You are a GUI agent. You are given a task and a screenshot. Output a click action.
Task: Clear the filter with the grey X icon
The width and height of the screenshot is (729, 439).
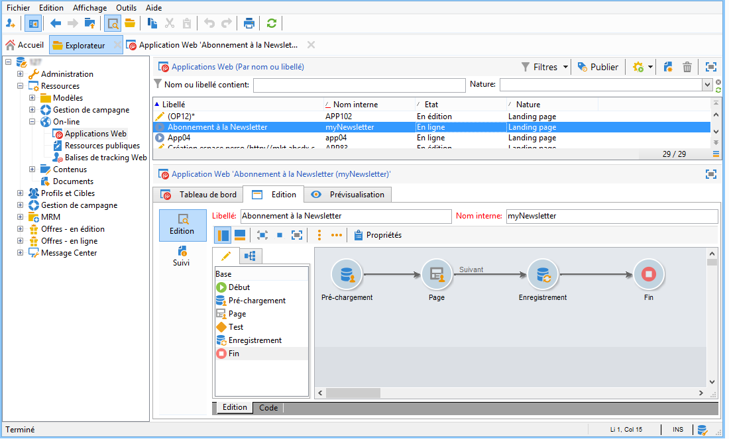point(718,82)
